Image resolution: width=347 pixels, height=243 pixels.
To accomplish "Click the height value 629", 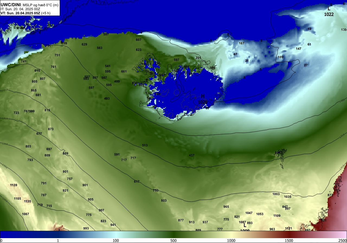I will (84, 44).
